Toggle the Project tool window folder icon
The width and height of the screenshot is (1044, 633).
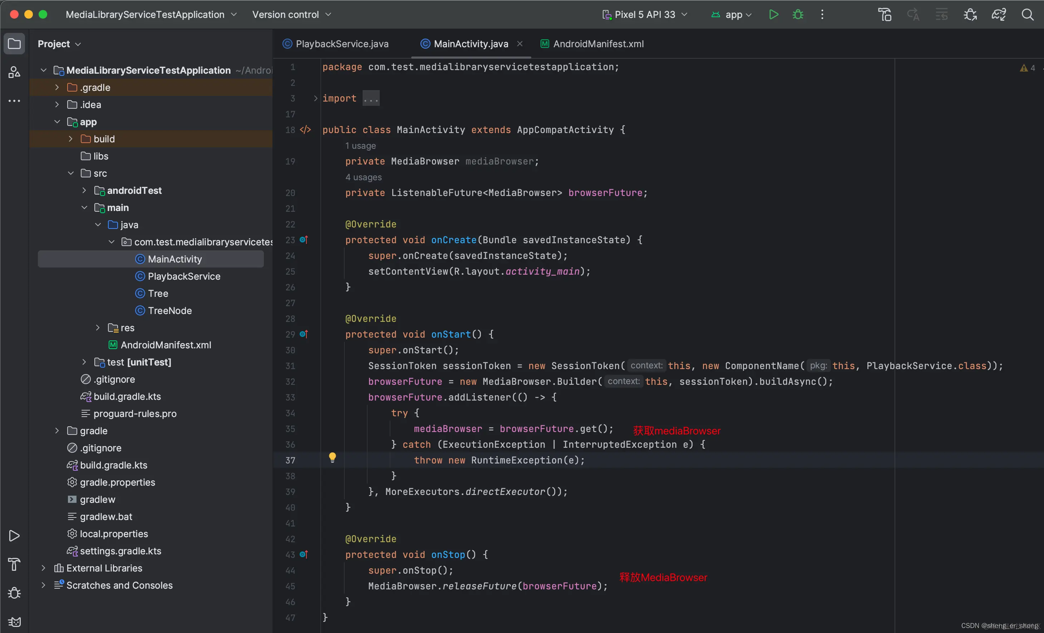[14, 44]
